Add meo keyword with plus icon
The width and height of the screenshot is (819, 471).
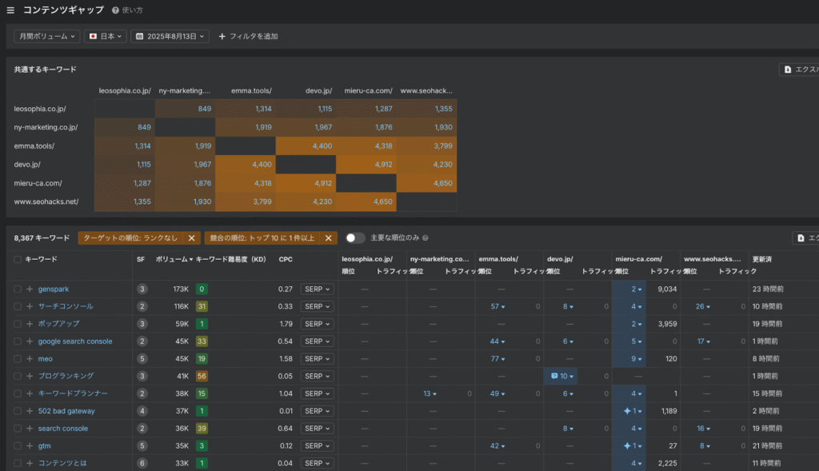tap(30, 359)
